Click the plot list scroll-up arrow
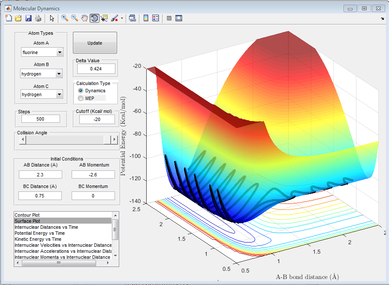This screenshot has width=389, height=285. pos(115,215)
